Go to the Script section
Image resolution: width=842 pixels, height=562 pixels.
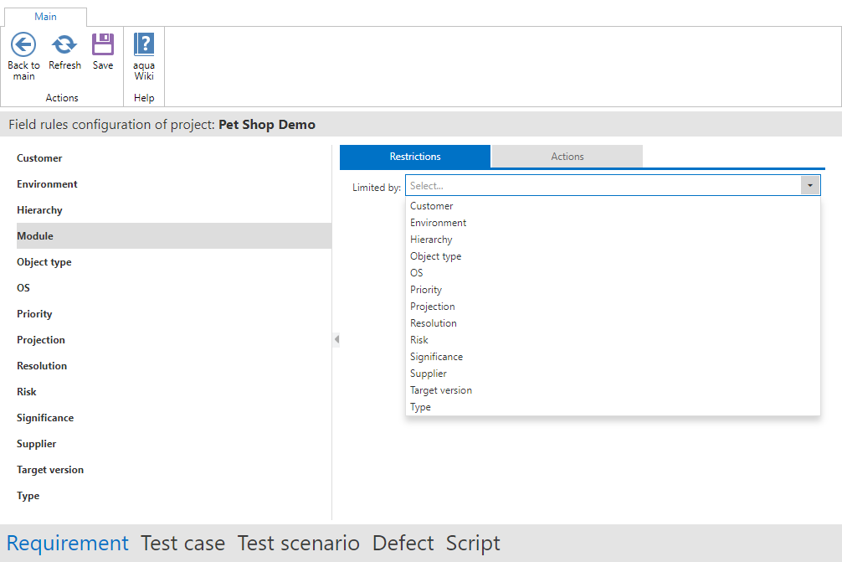[x=473, y=544]
